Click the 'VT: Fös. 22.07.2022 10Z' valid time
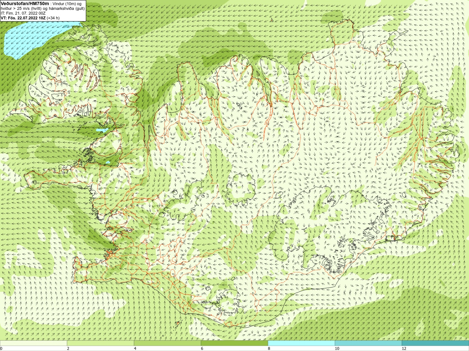 coord(23,18)
